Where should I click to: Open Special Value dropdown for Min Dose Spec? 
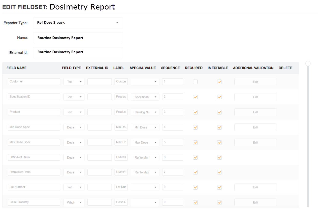[x=145, y=127]
